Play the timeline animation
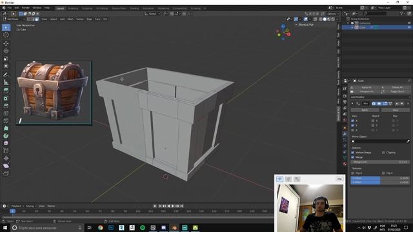 [173, 206]
